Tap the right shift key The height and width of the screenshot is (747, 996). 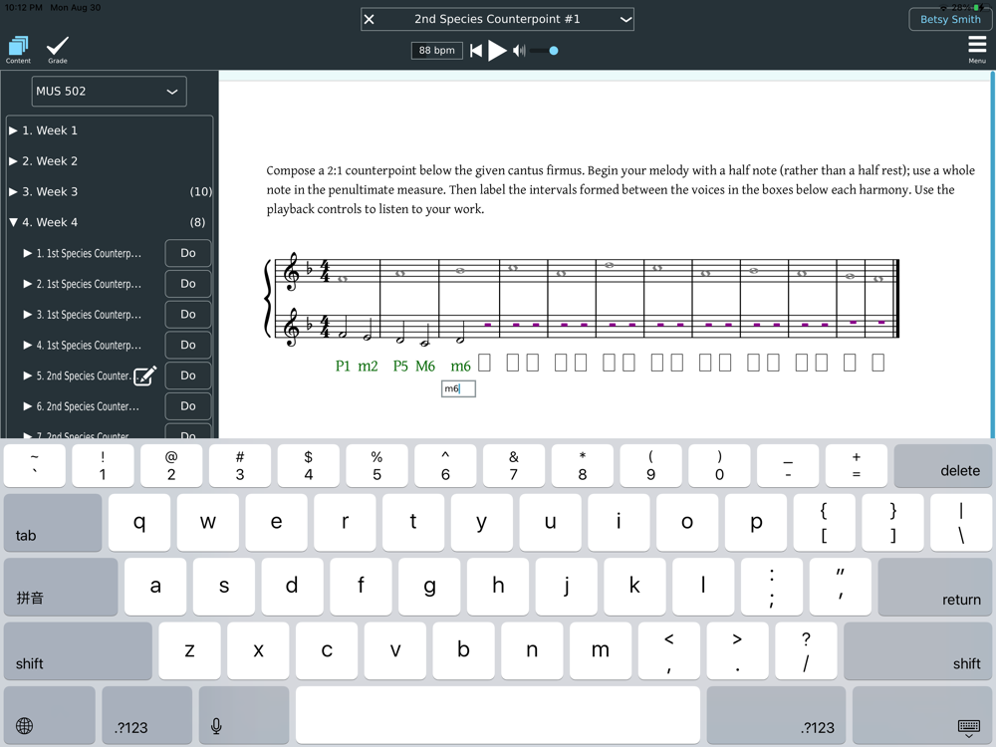(x=918, y=651)
